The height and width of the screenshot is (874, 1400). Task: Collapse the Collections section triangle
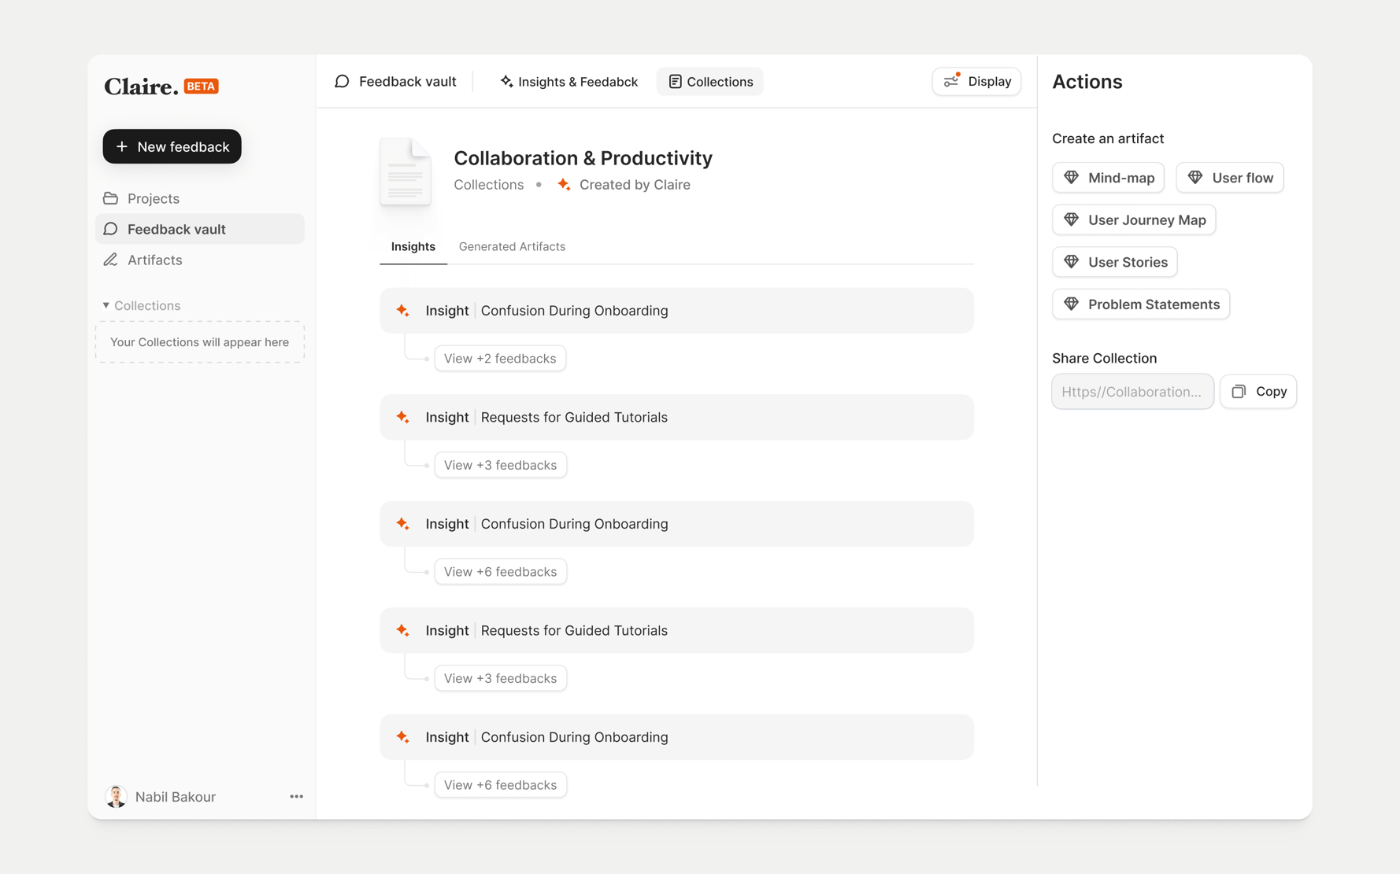coord(106,305)
